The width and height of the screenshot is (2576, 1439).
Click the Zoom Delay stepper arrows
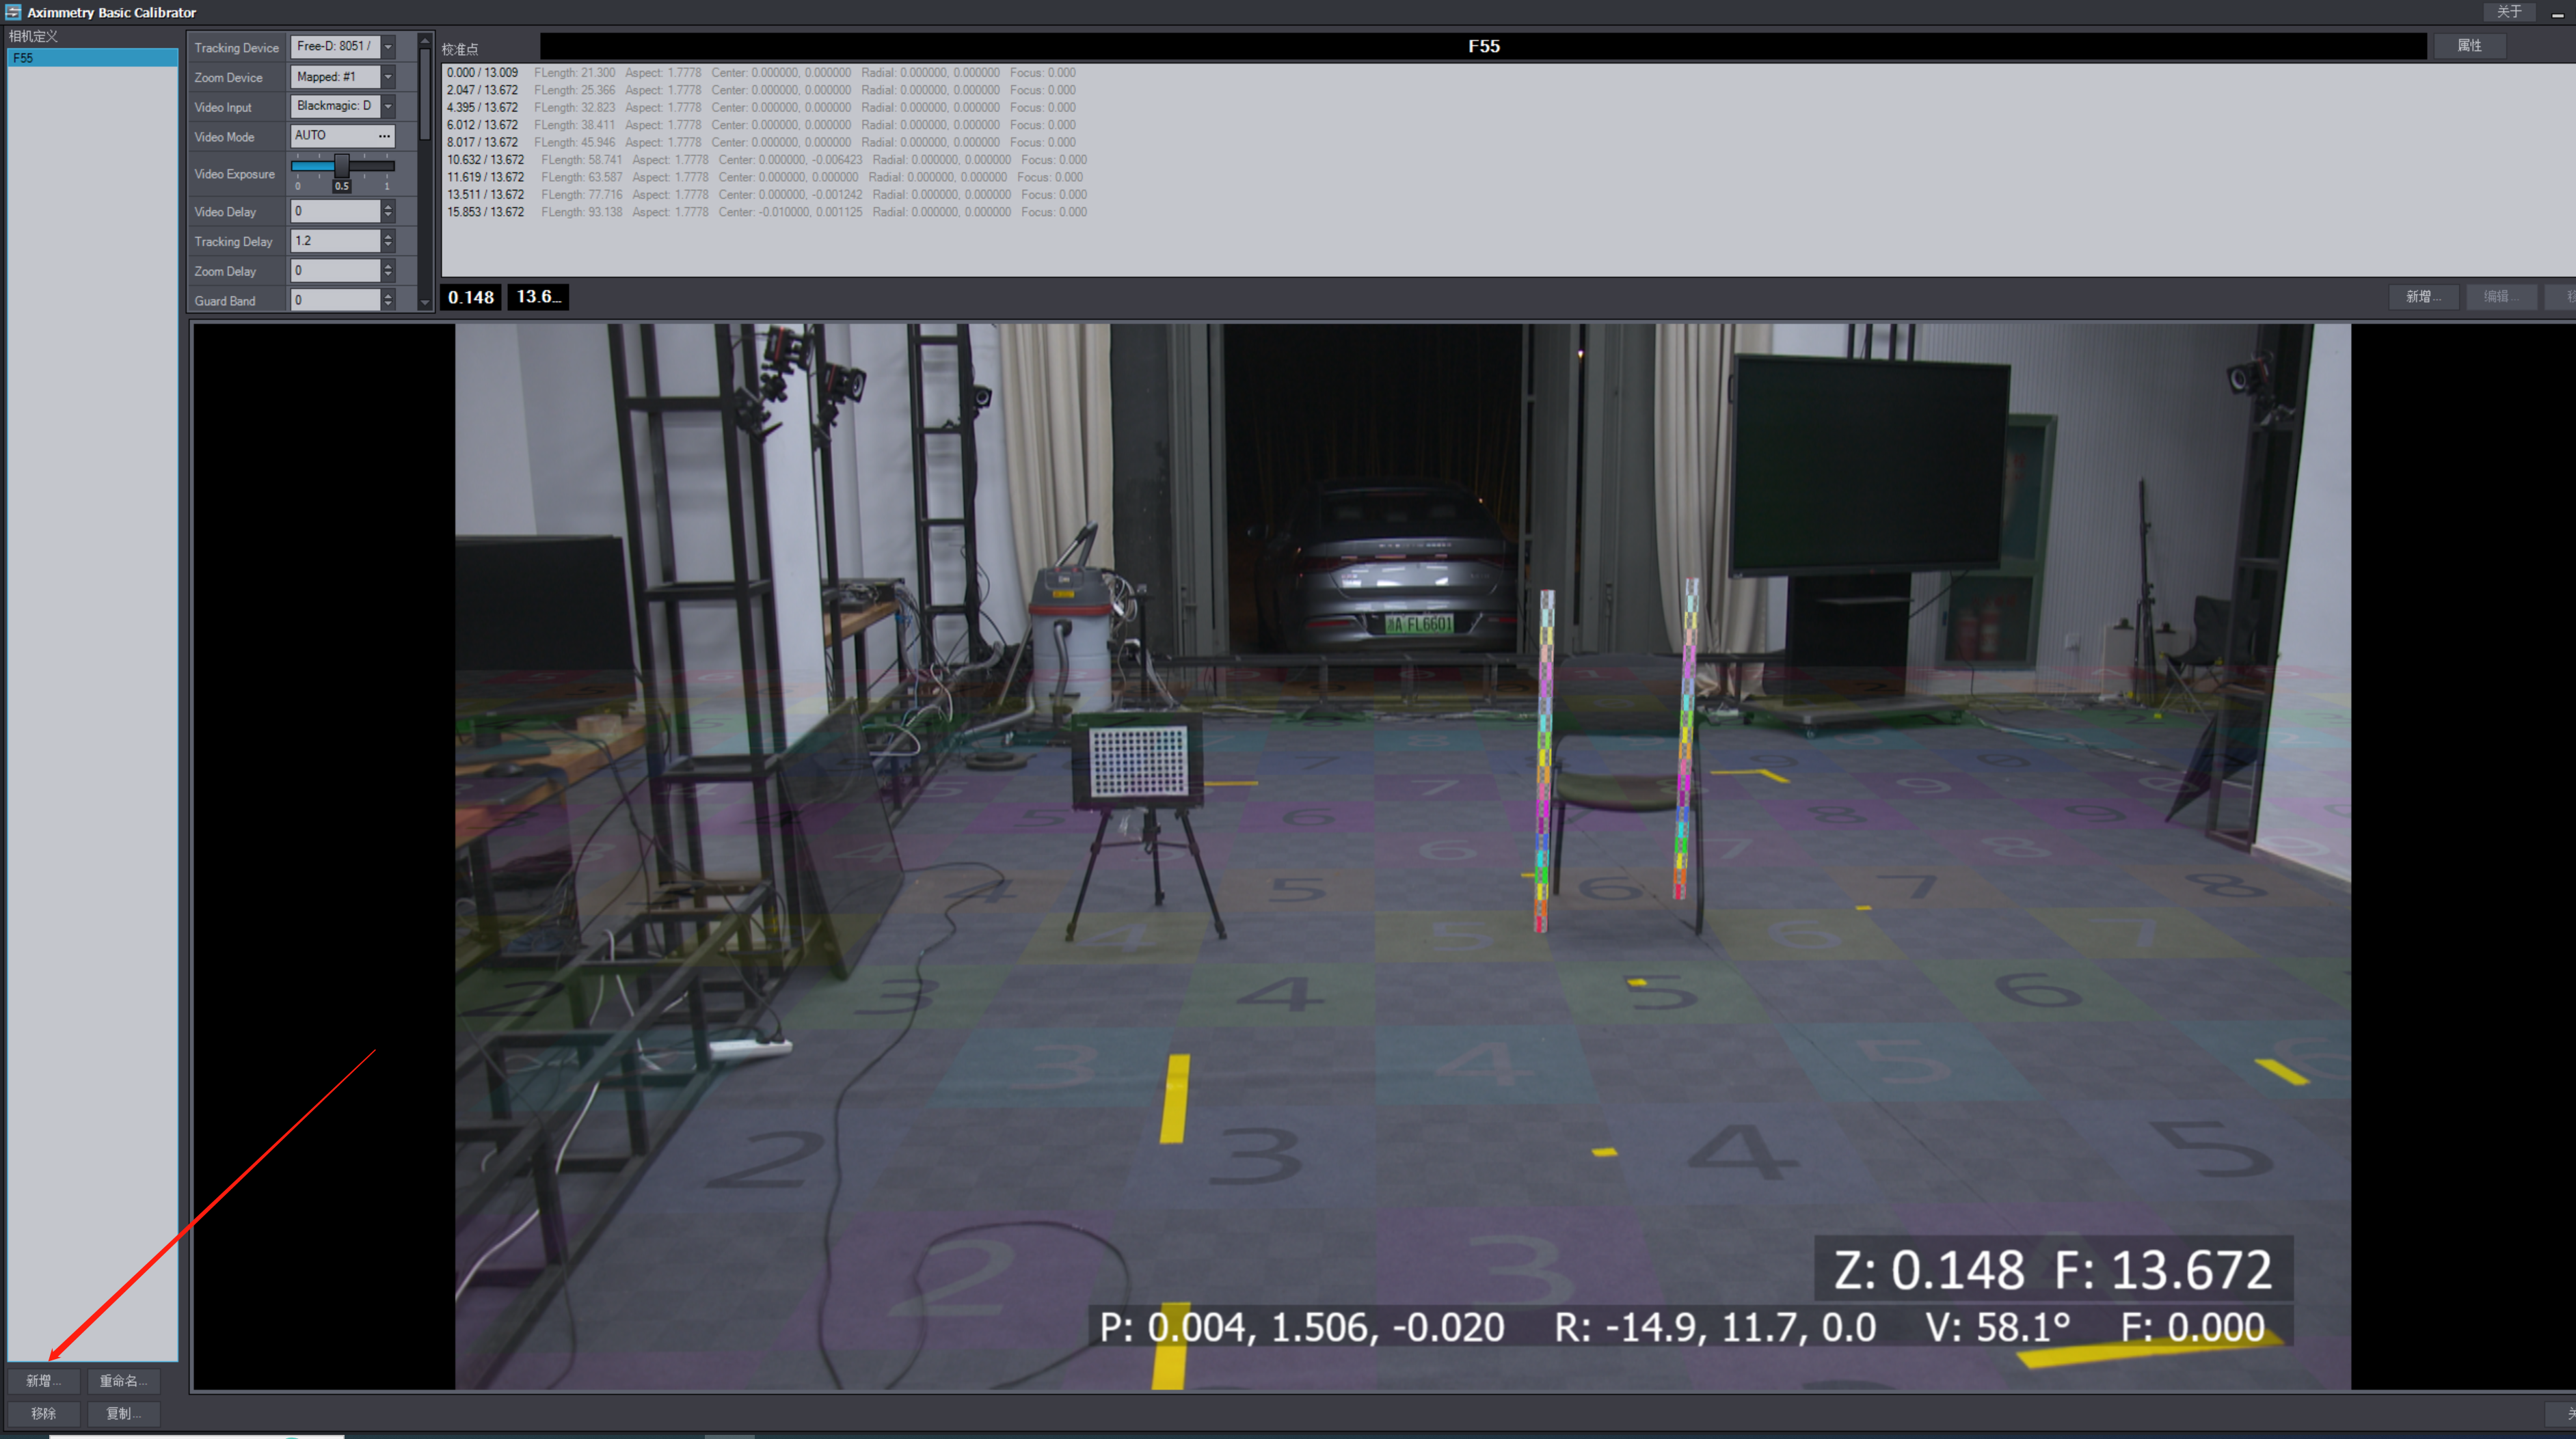click(x=388, y=271)
